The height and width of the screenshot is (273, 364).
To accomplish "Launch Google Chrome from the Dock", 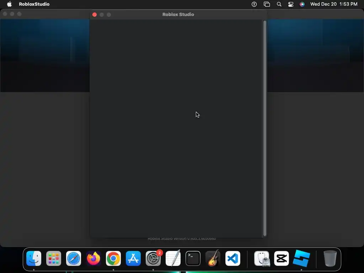I will pos(113,258).
